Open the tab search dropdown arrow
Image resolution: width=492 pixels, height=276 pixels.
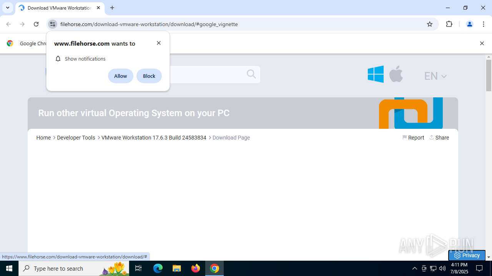8,8
